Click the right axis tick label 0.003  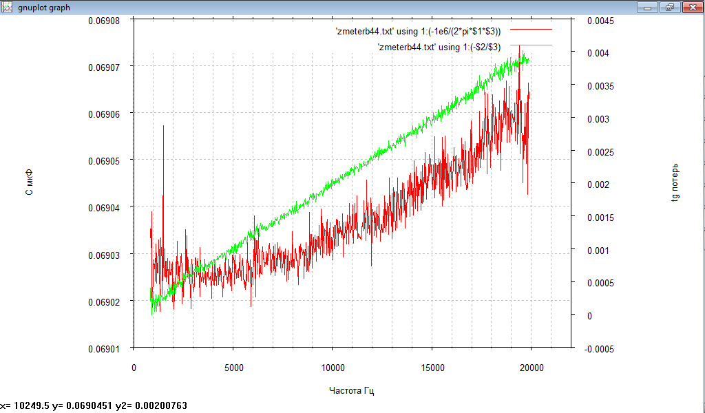[598, 119]
